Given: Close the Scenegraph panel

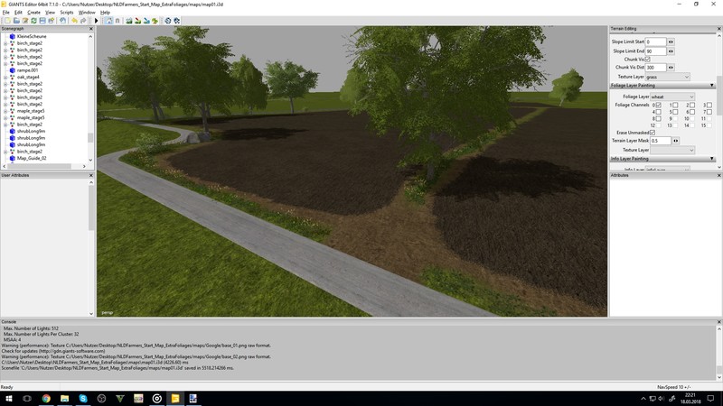Looking at the screenshot, I should [91, 29].
